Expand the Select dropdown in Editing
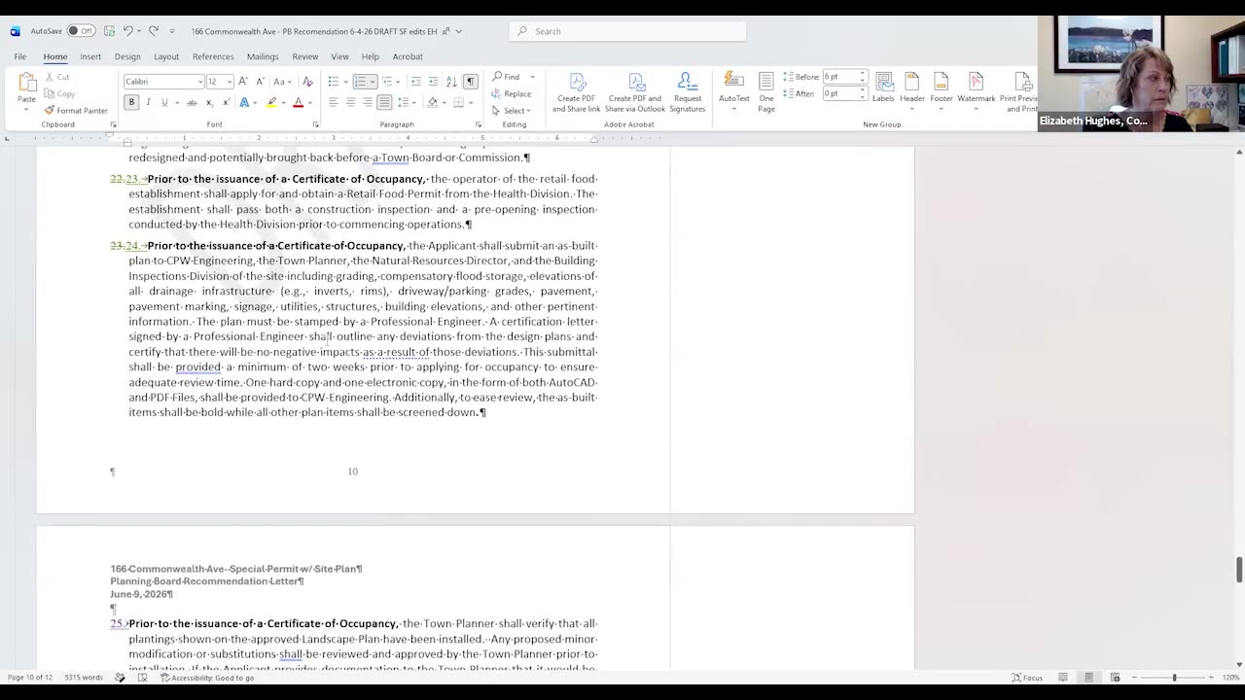The width and height of the screenshot is (1245, 700). [x=514, y=111]
